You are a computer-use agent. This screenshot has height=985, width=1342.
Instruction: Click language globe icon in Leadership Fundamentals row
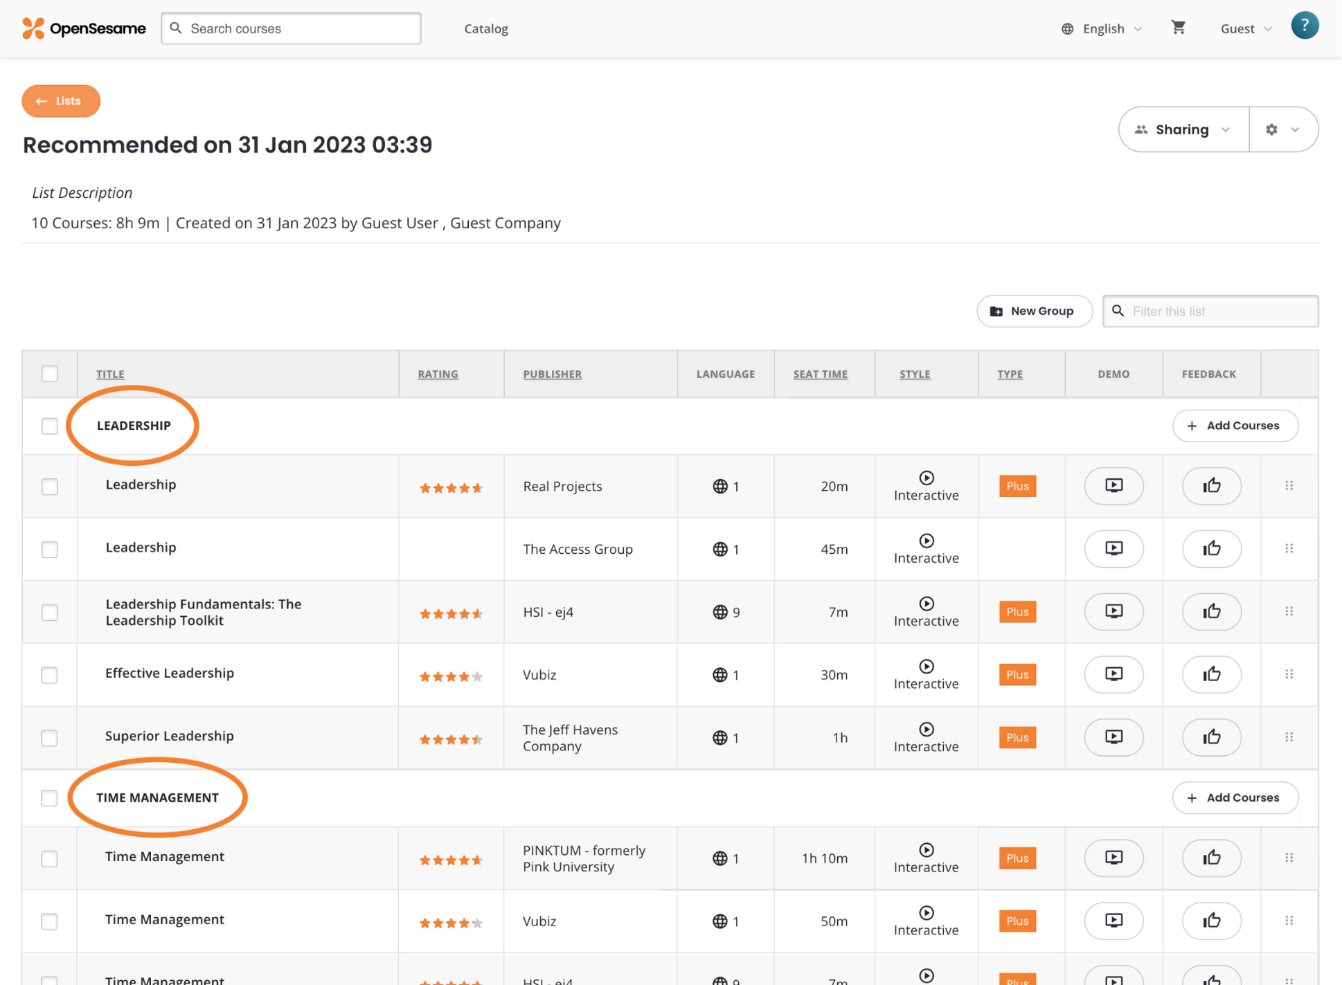pyautogui.click(x=719, y=612)
